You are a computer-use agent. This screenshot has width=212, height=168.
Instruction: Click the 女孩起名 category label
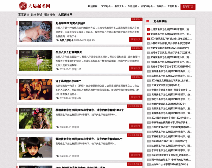(25, 110)
